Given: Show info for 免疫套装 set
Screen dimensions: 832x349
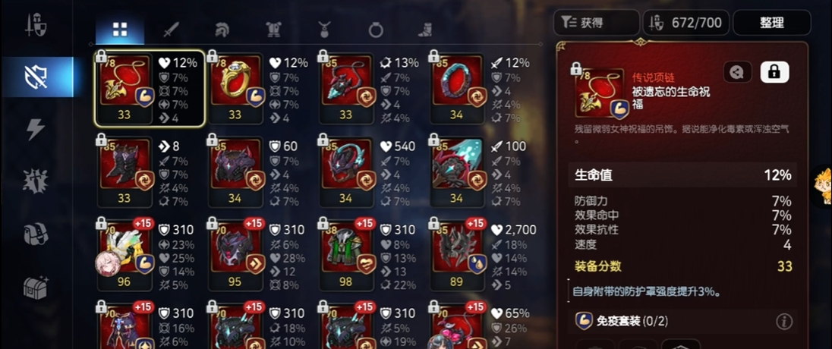Looking at the screenshot, I should [783, 321].
